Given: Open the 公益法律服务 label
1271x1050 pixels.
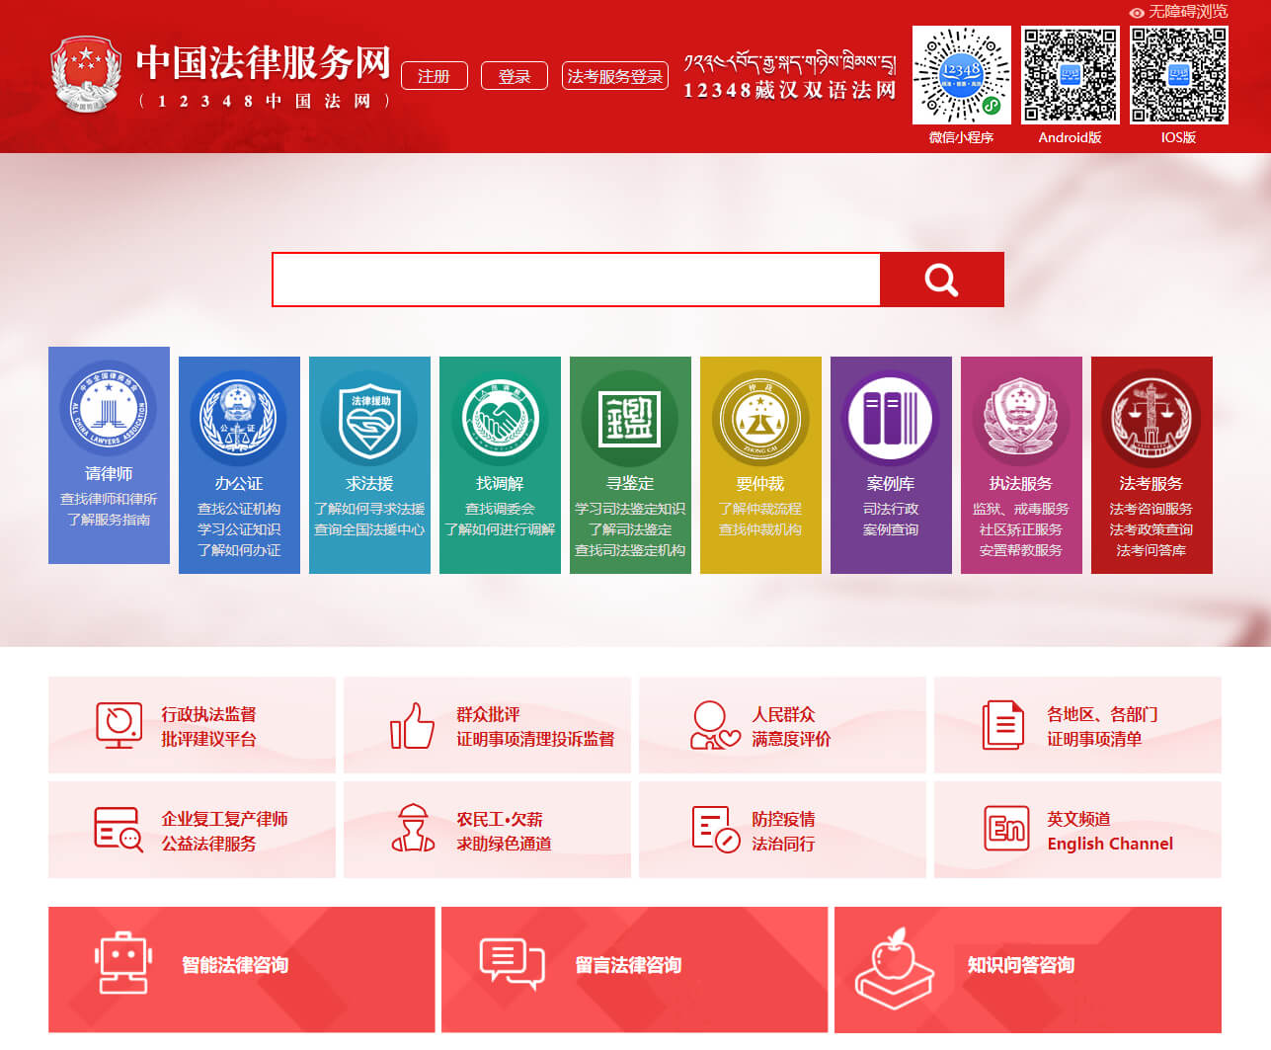Looking at the screenshot, I should point(208,844).
